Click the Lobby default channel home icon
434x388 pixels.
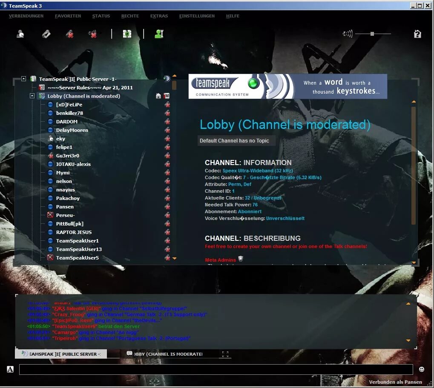click(x=158, y=96)
